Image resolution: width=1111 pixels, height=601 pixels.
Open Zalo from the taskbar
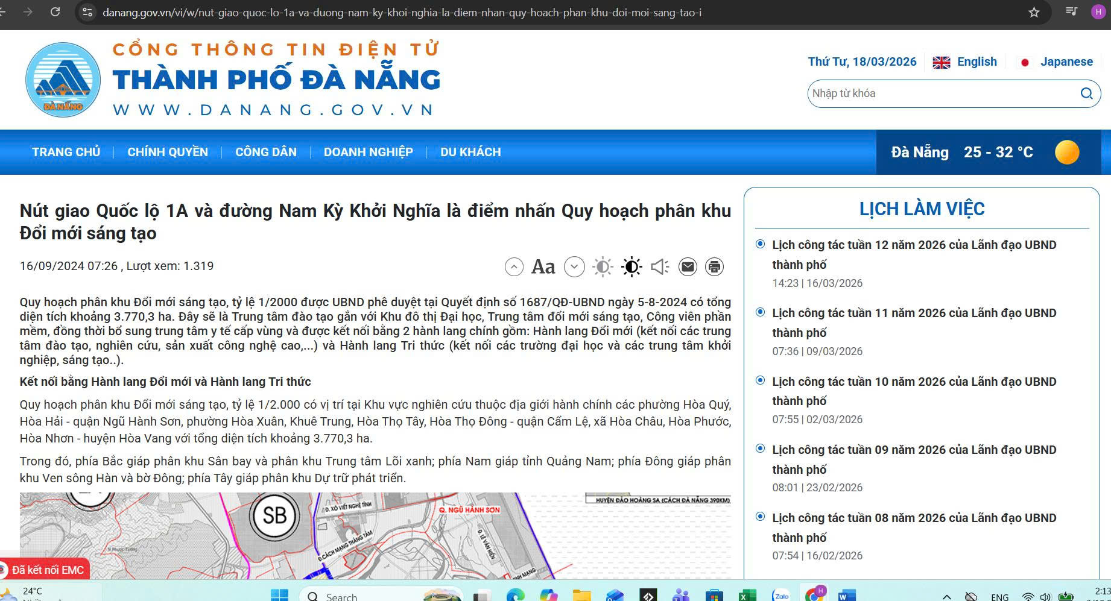tap(782, 596)
